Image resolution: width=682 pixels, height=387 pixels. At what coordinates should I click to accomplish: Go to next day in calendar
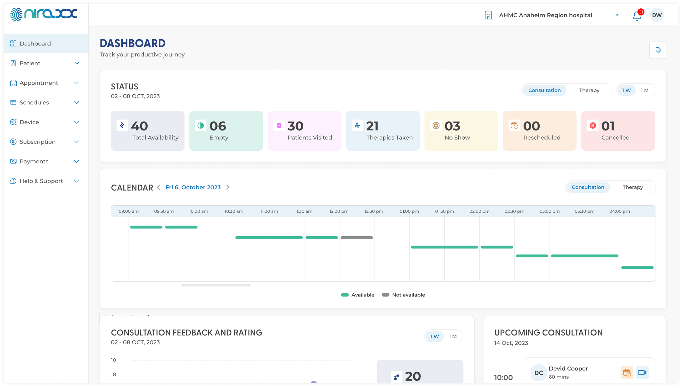(x=228, y=187)
